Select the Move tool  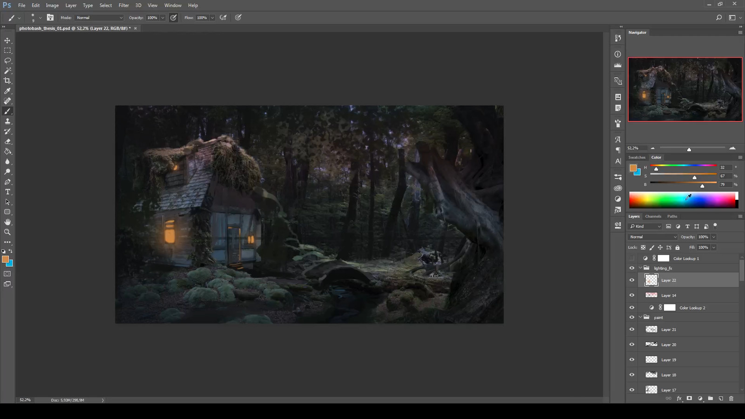pos(7,41)
